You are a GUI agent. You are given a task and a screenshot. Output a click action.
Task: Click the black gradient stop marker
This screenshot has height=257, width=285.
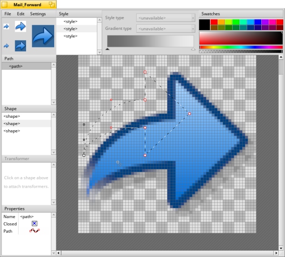tap(107, 49)
